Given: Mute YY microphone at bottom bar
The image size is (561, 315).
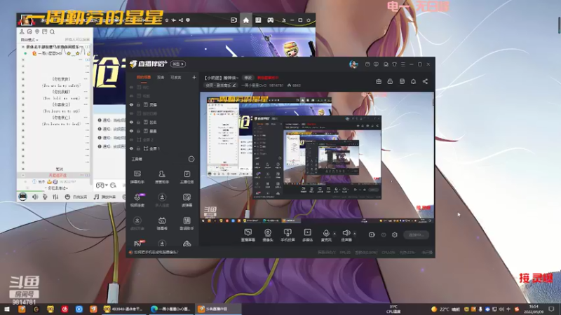Looking at the screenshot, I should click(x=45, y=197).
